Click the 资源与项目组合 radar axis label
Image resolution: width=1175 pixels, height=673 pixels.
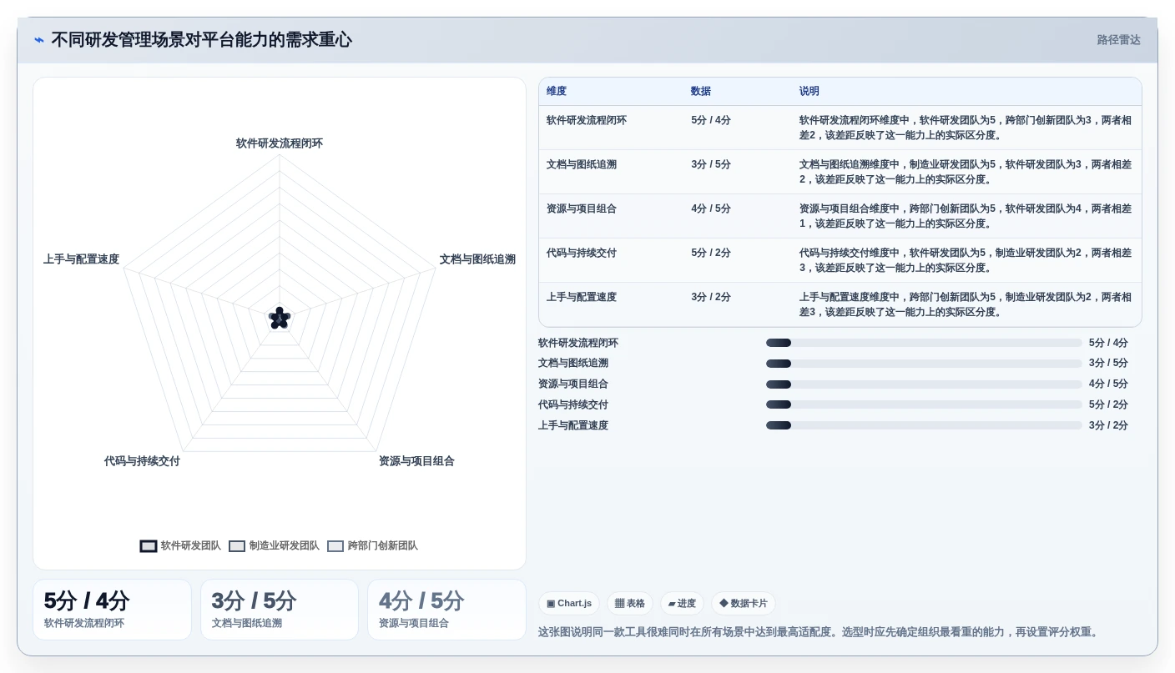[416, 461]
